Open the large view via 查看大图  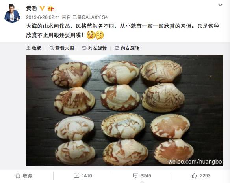click(61, 48)
